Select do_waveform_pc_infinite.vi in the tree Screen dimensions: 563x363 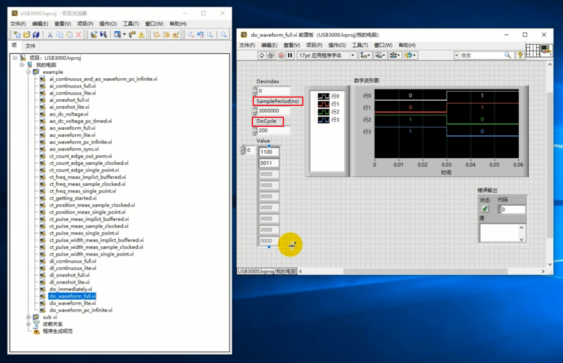(x=80, y=310)
